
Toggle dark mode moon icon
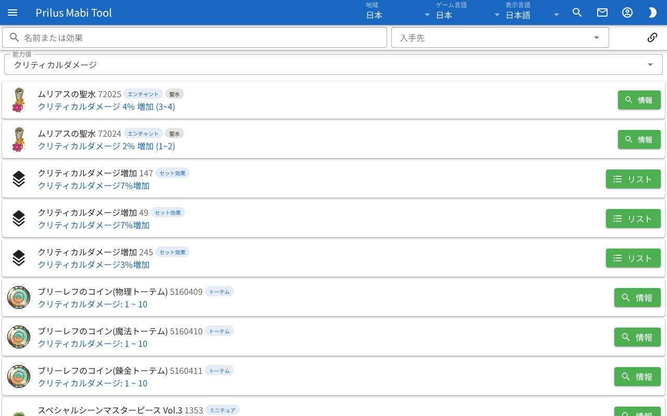[652, 12]
